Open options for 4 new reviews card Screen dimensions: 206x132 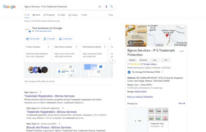click(48, 47)
